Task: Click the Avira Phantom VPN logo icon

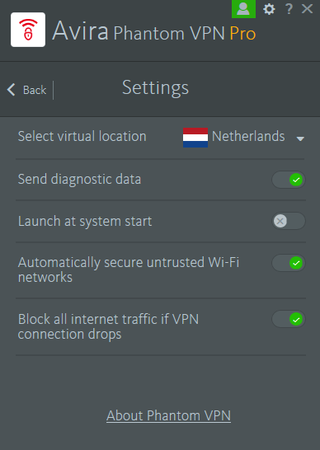Action: [x=28, y=30]
